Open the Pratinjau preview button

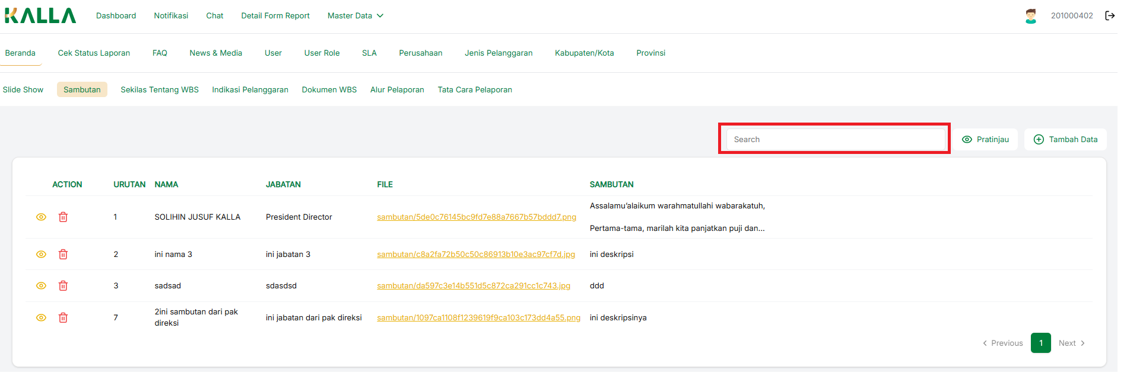pos(985,140)
